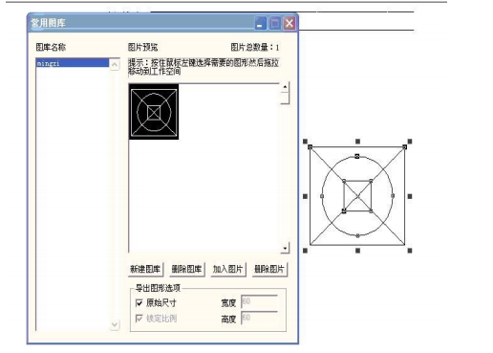Click the 删除图库 button

[187, 269]
